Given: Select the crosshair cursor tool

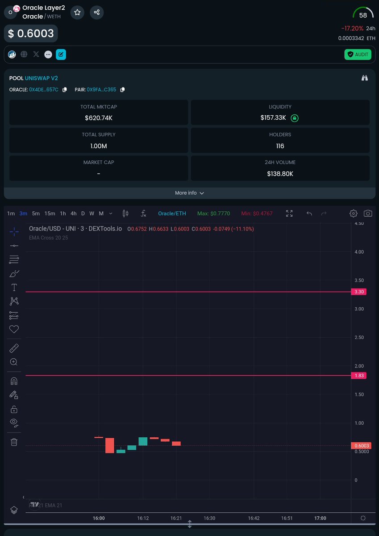Looking at the screenshot, I should [14, 231].
